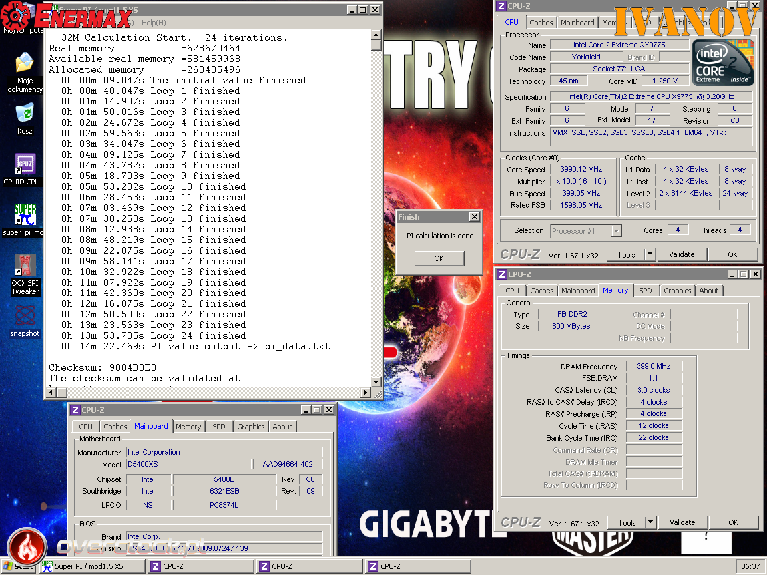767x575 pixels.
Task: Open the SPD tab in the Memory CPU-Z window
Action: coord(646,290)
